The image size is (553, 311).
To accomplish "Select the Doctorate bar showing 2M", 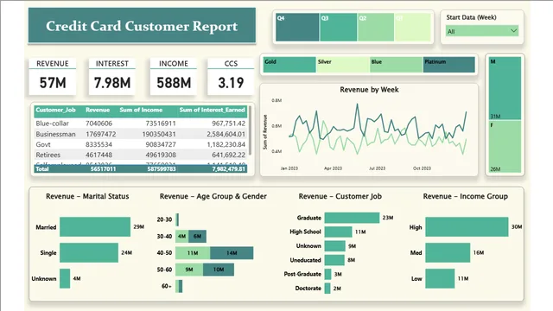I will pyautogui.click(x=327, y=288).
